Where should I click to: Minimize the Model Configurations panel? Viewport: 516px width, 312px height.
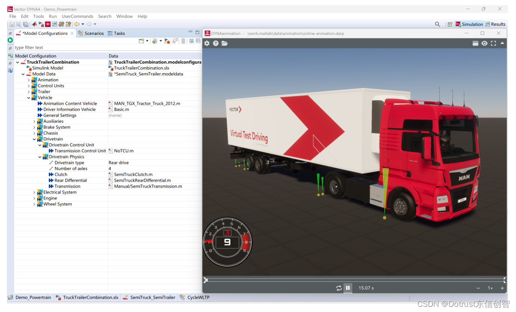191,31
